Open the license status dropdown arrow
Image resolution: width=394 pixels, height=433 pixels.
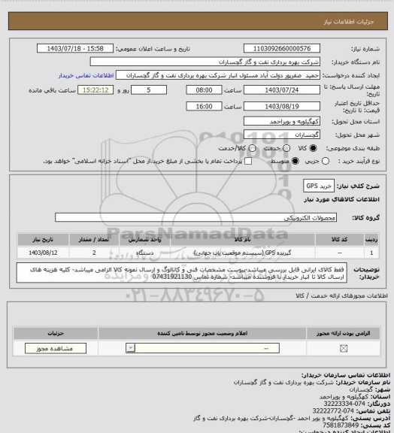(130, 348)
